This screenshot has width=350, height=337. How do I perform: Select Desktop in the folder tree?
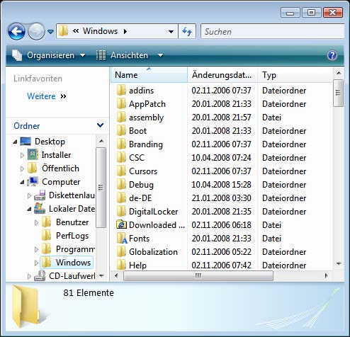coord(50,142)
